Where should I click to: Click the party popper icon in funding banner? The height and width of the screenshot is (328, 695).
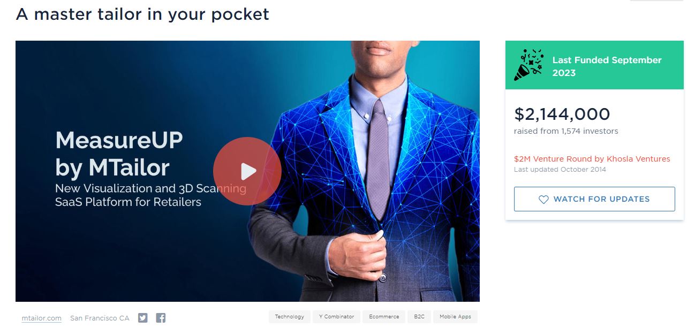click(x=528, y=65)
